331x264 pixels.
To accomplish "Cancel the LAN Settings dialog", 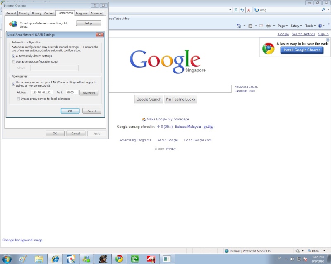I will [x=91, y=111].
